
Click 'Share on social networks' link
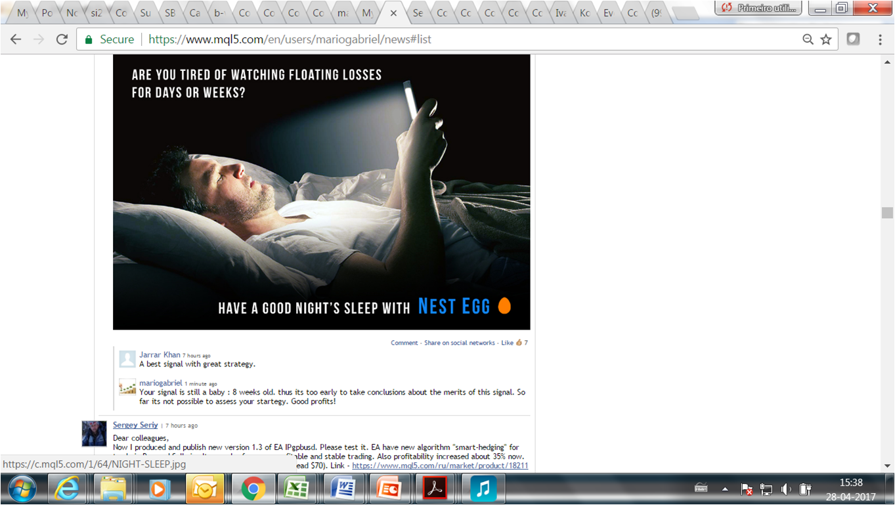click(460, 343)
